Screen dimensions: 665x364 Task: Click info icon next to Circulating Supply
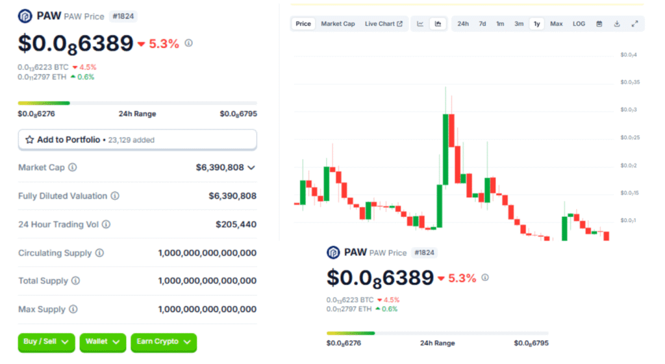(99, 253)
